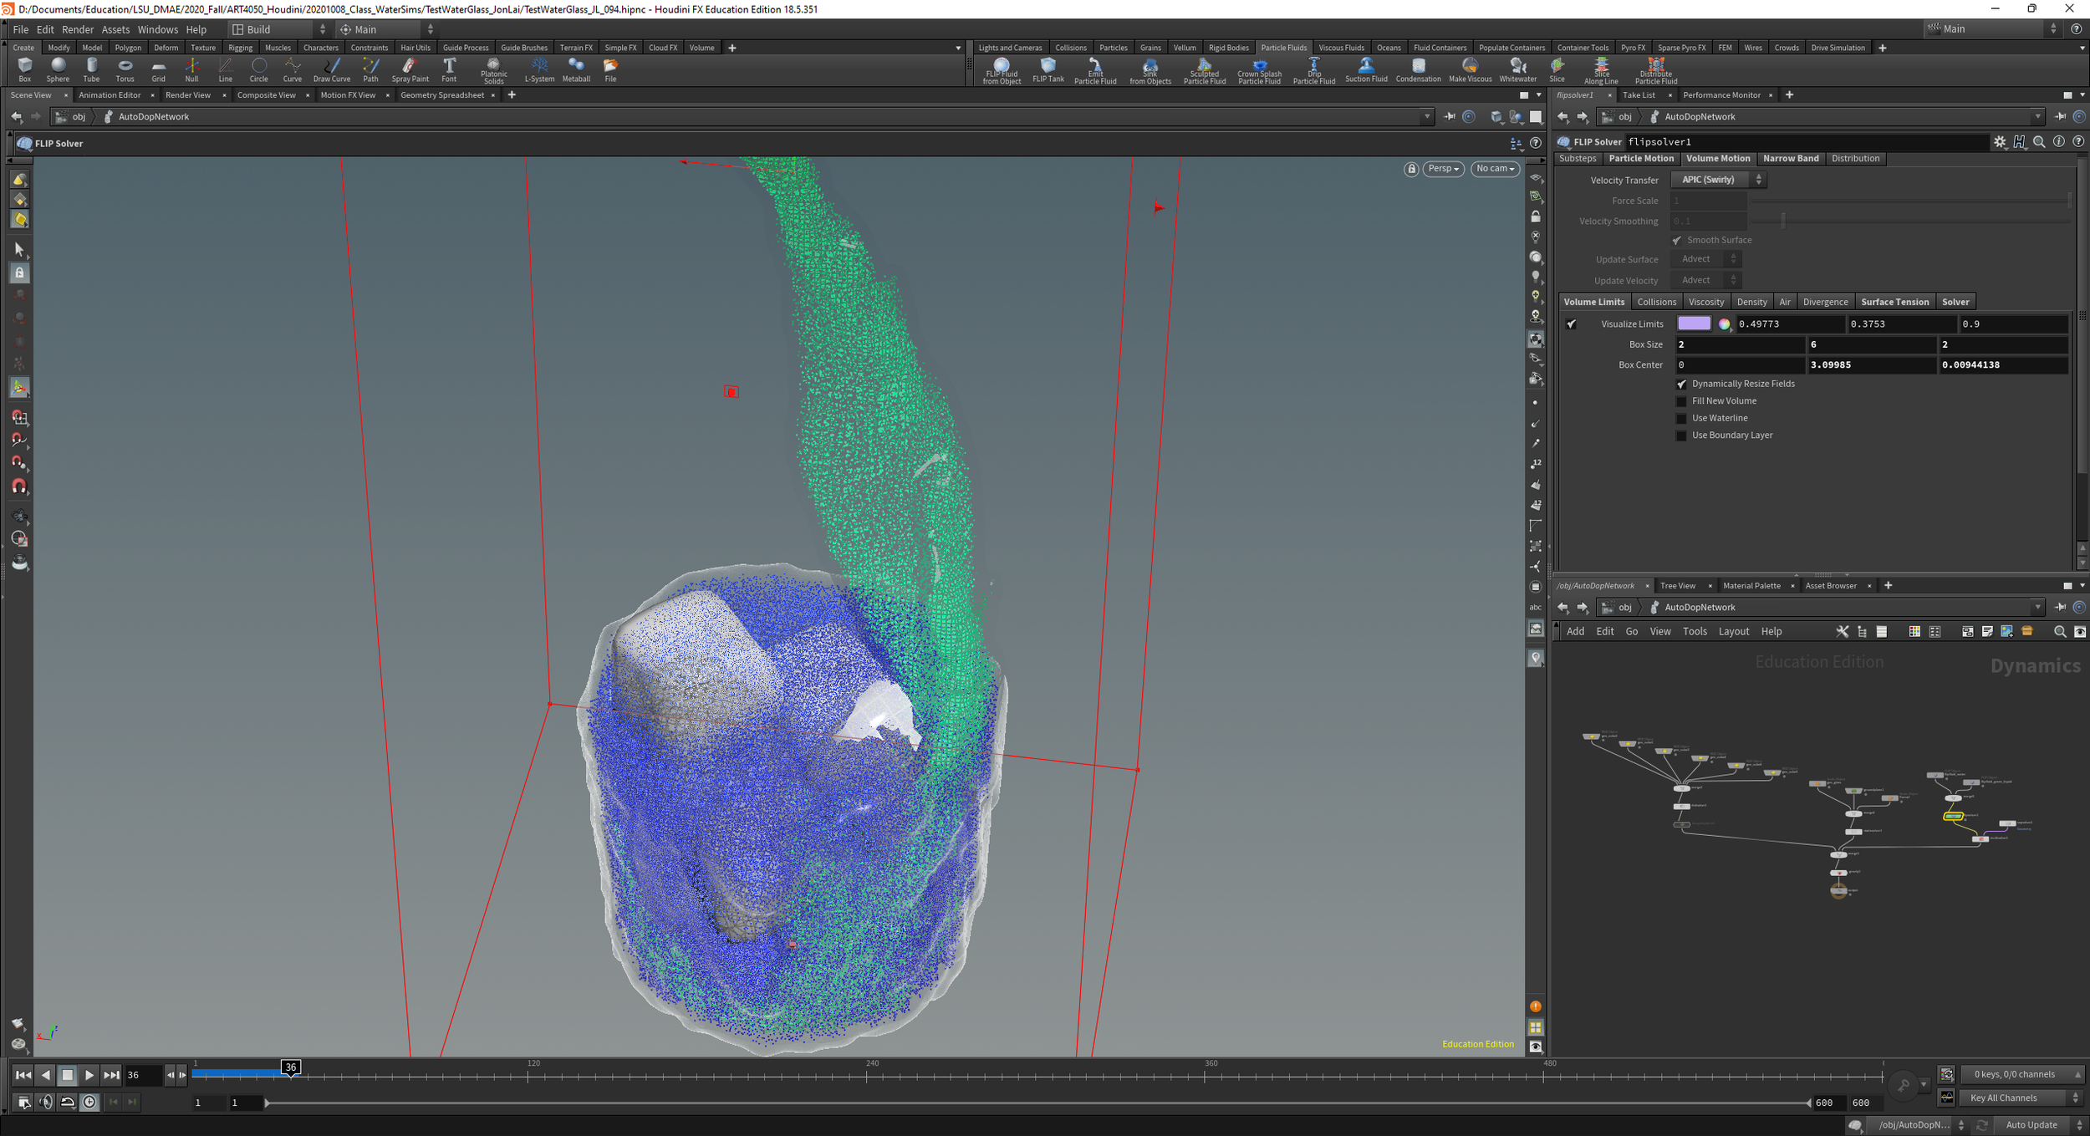The width and height of the screenshot is (2090, 1136).
Task: Enable the Use Waterline checkbox
Action: coord(1681,418)
